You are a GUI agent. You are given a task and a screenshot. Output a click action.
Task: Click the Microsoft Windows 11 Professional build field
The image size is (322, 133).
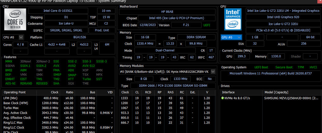[x=271, y=76]
